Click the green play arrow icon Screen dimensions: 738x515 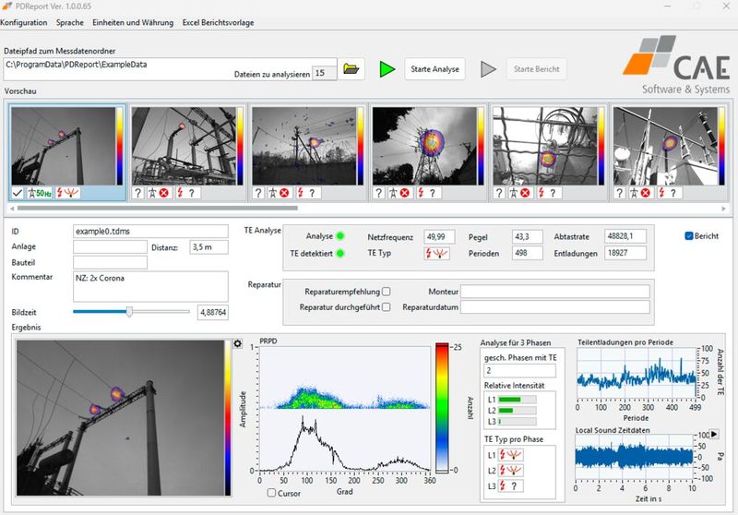point(387,69)
